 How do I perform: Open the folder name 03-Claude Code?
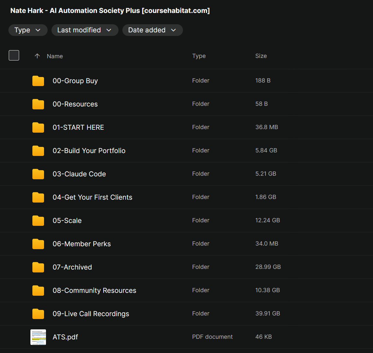(79, 174)
